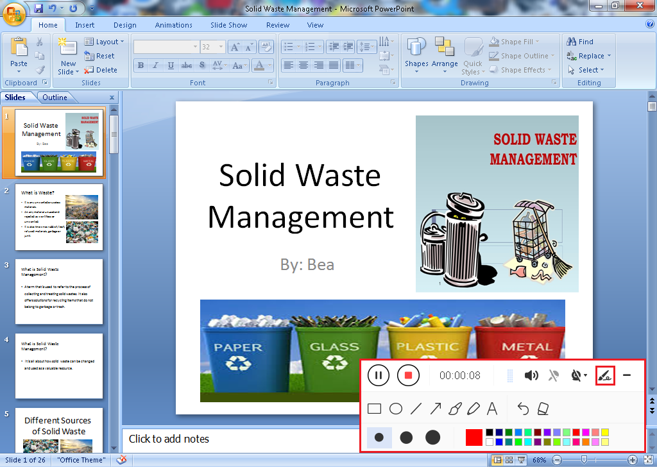Screen dimensions: 657x467
Task: Open the Select dropdown in the Editing group
Action: pos(586,70)
